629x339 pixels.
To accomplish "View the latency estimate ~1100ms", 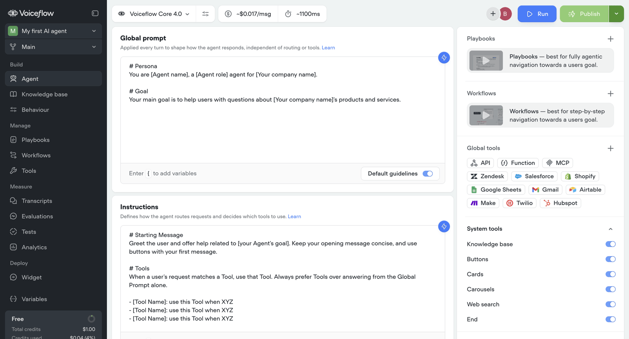I will 302,14.
